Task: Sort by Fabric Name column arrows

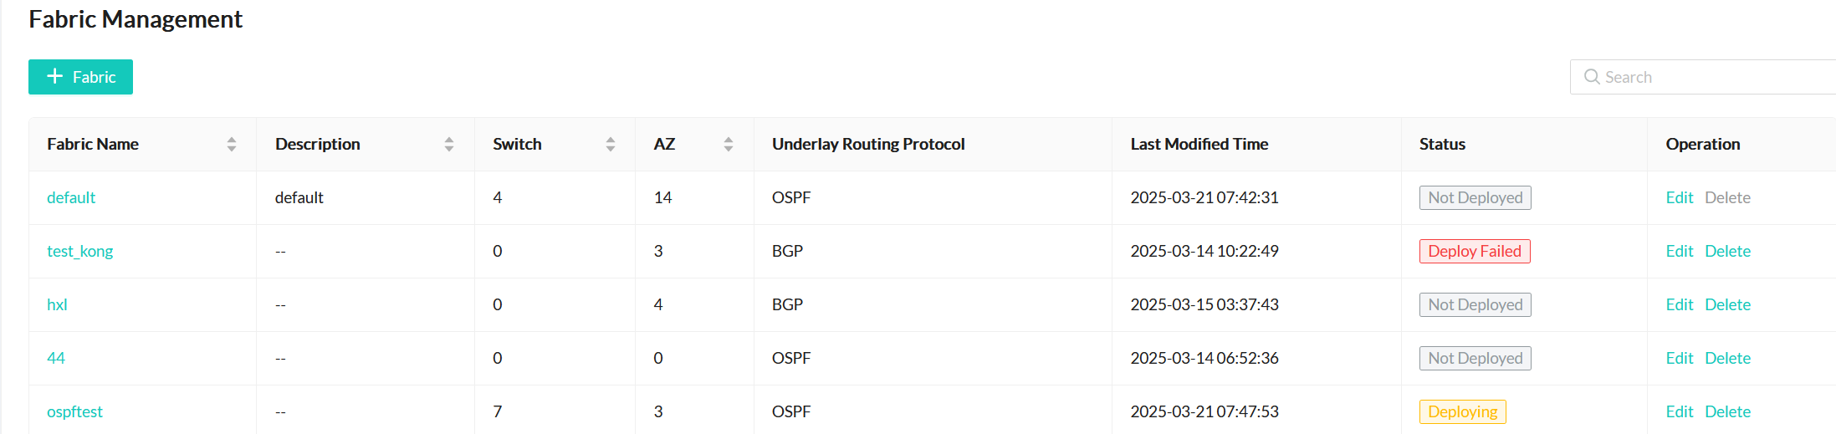Action: [232, 145]
